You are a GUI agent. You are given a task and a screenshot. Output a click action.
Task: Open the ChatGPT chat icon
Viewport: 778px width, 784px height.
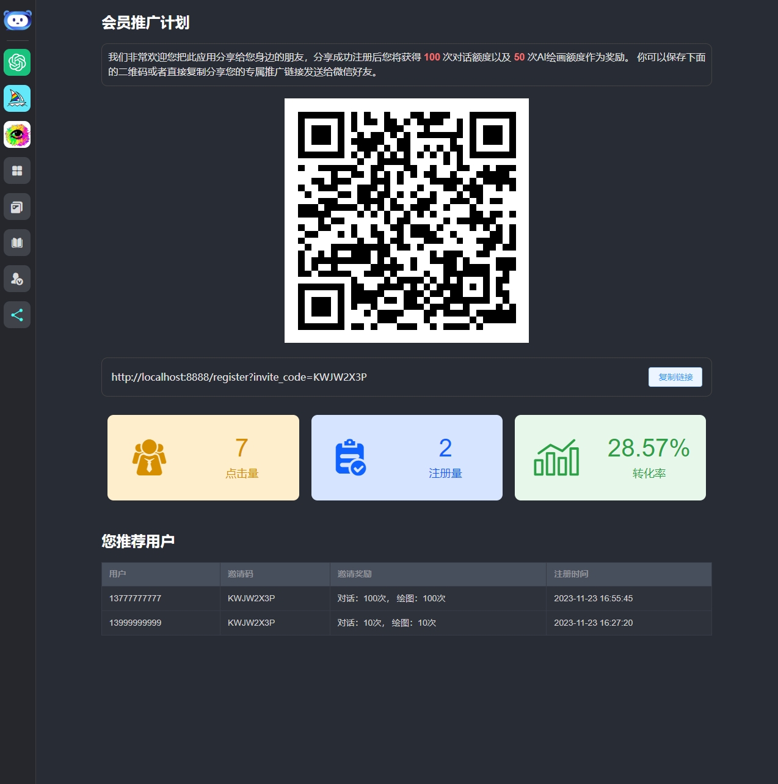(17, 62)
